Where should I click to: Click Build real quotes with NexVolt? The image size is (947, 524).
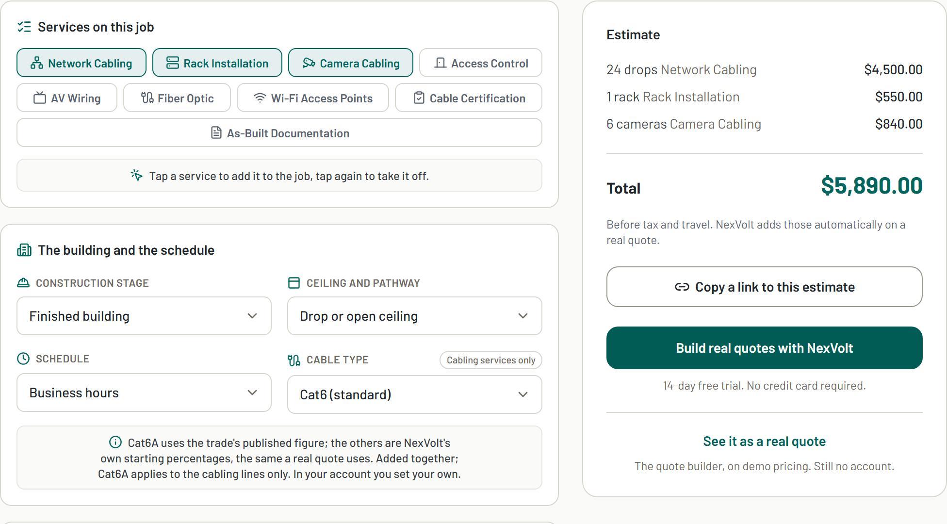click(x=765, y=348)
